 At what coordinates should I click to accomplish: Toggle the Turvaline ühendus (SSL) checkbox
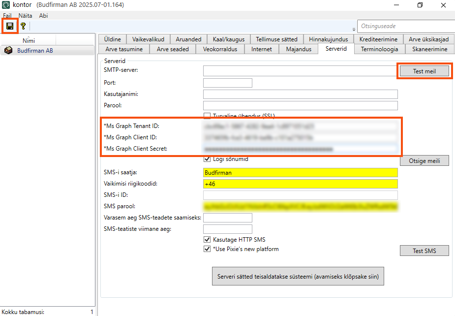(x=207, y=116)
